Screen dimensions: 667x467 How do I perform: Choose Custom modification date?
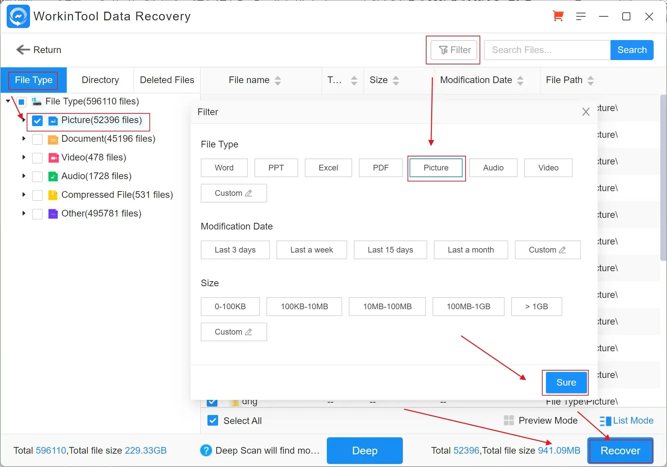pos(548,250)
